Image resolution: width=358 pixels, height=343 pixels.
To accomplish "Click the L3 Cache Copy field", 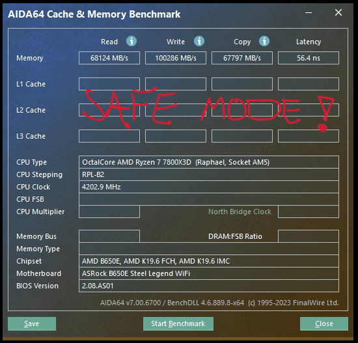I will 242,136.
